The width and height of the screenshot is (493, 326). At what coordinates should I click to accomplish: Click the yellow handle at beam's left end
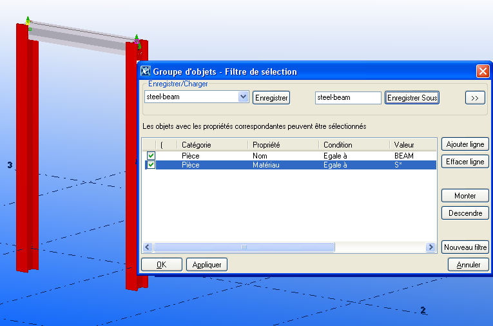point(28,23)
